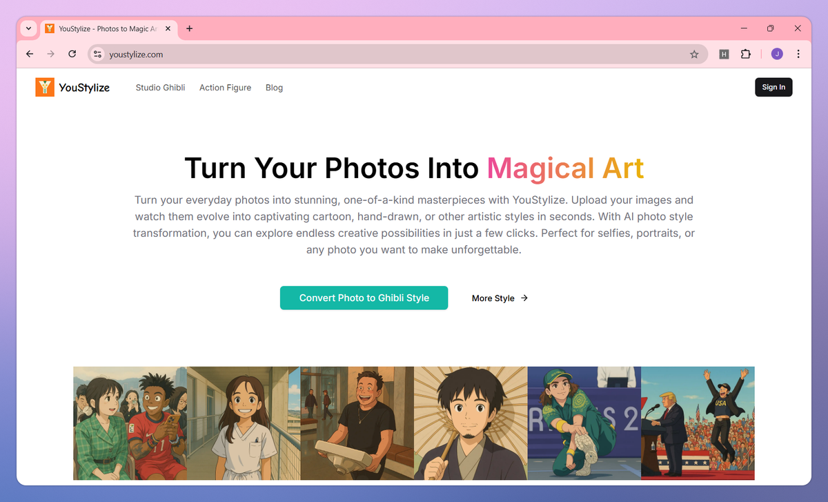The width and height of the screenshot is (828, 502).
Task: Bookmark this page with the star icon
Action: click(x=694, y=54)
